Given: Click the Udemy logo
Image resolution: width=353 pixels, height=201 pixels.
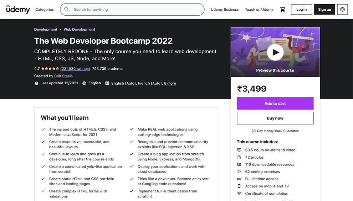Looking at the screenshot, I should point(18,10).
